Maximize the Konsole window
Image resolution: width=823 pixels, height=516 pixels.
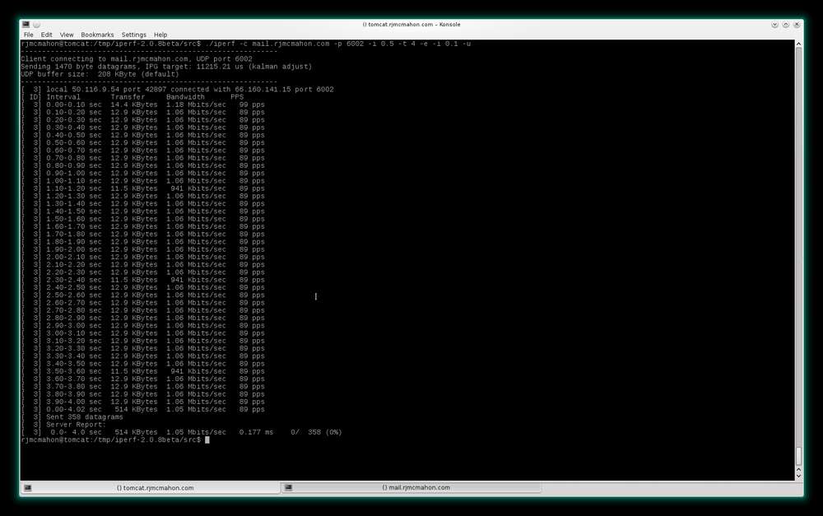(786, 25)
